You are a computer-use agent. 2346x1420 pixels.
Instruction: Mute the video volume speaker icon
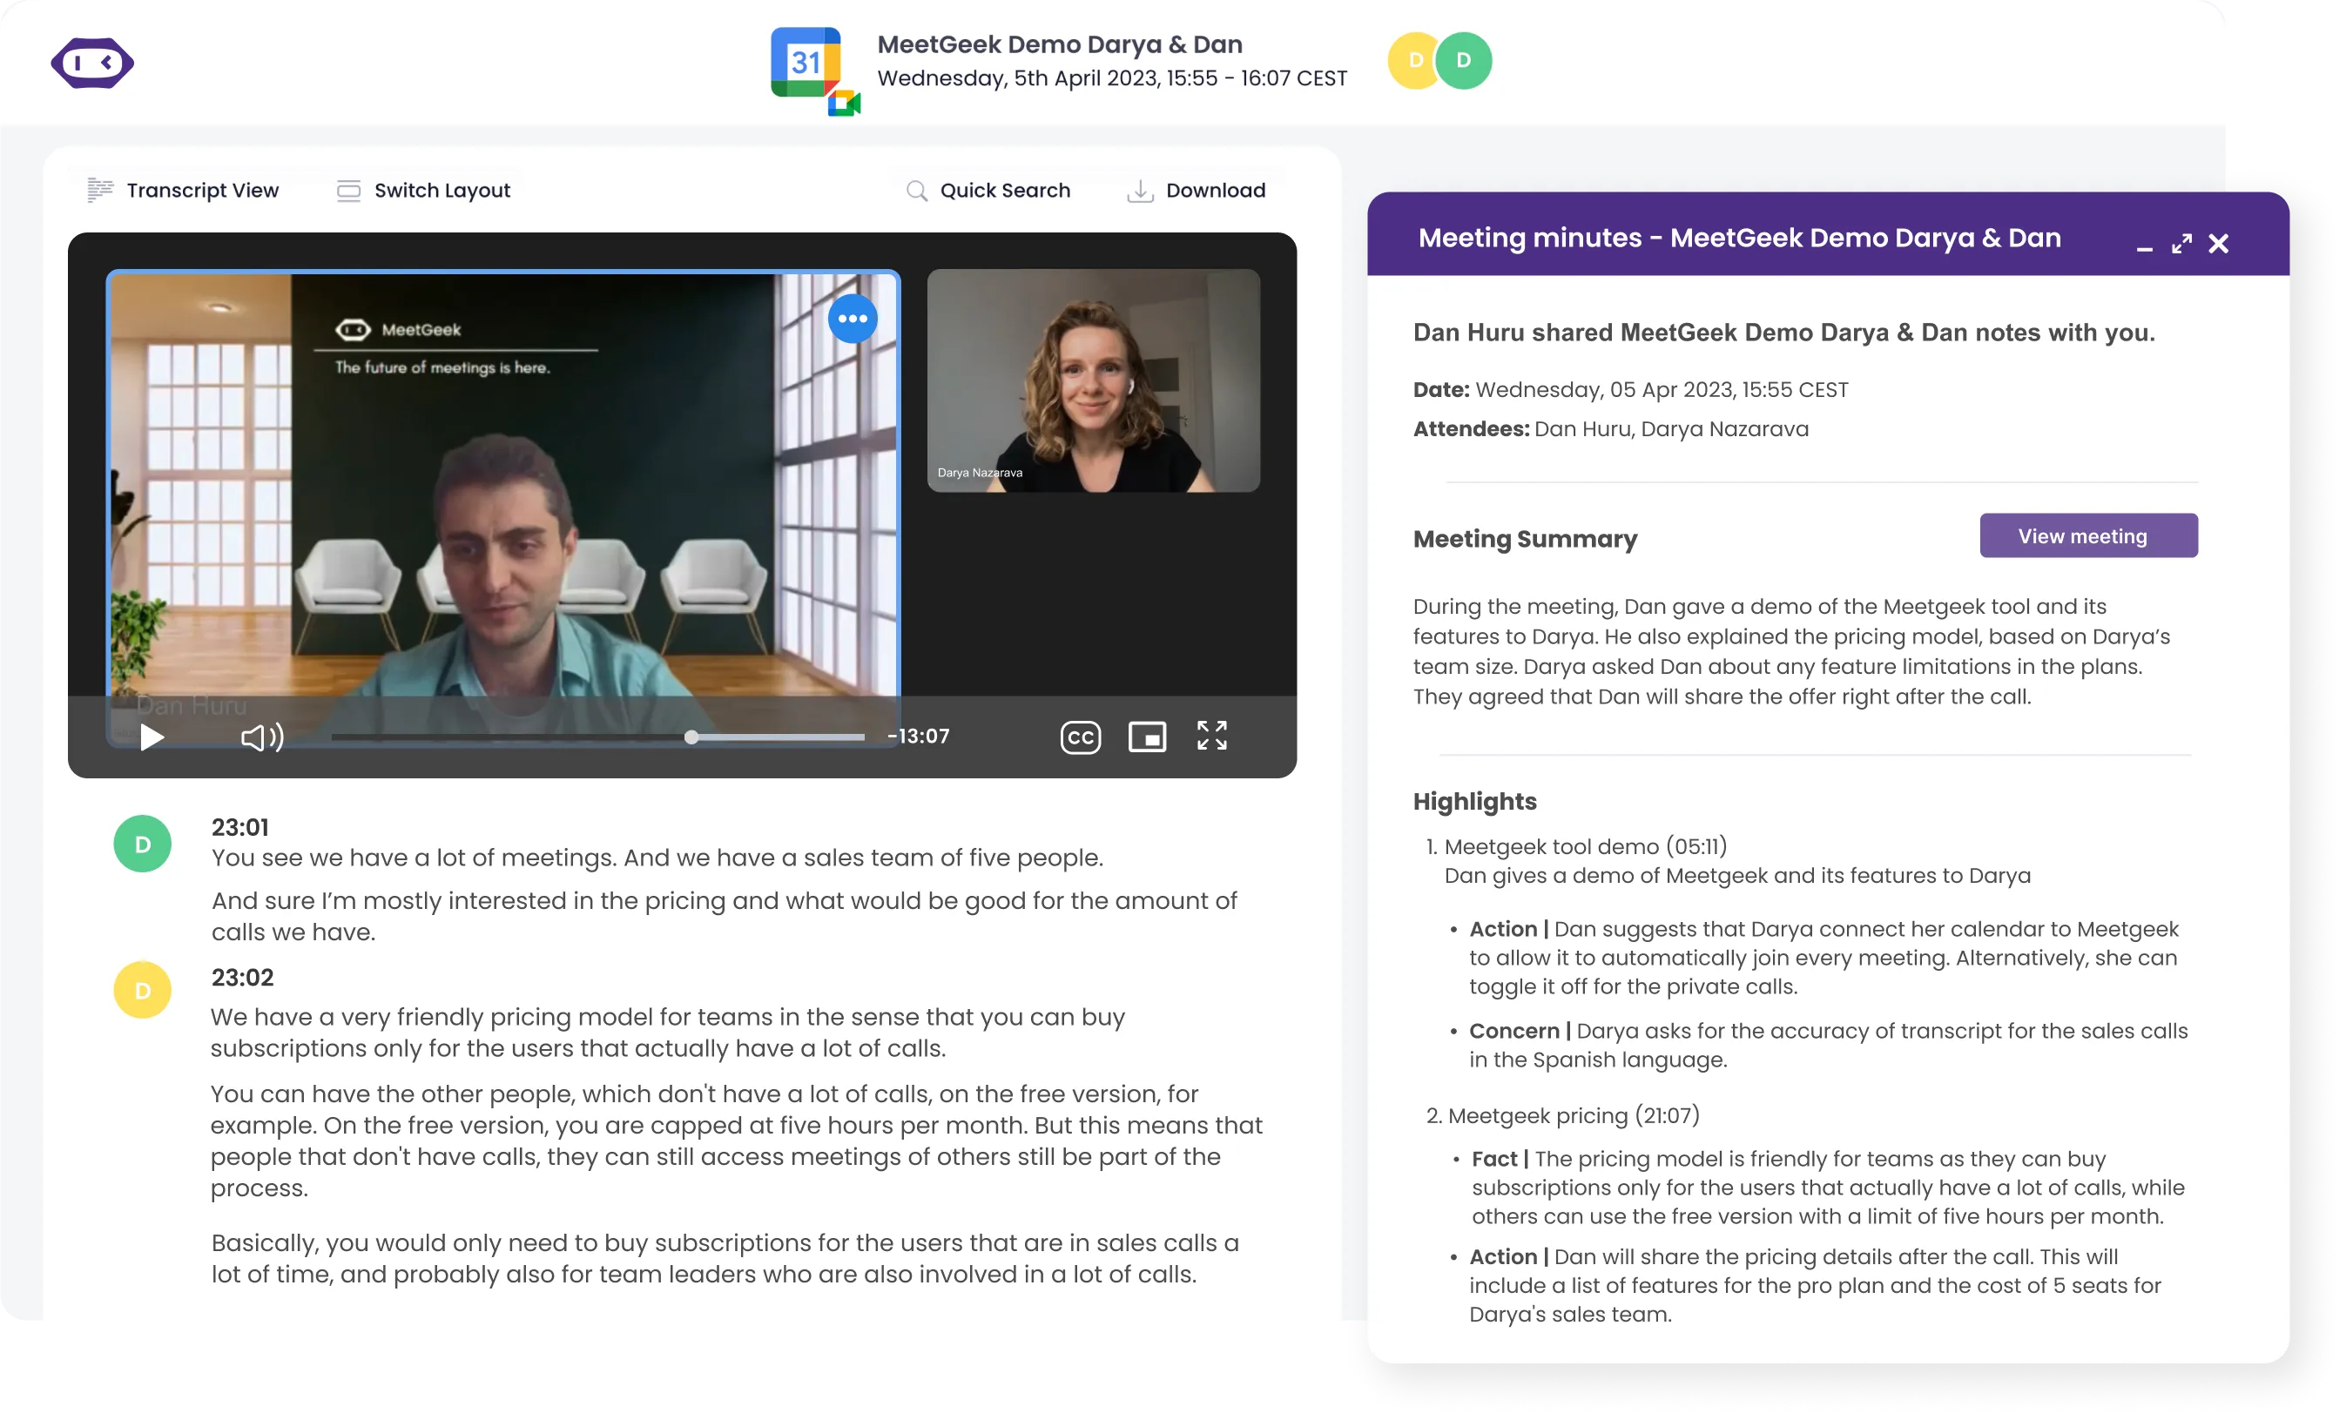click(x=261, y=737)
